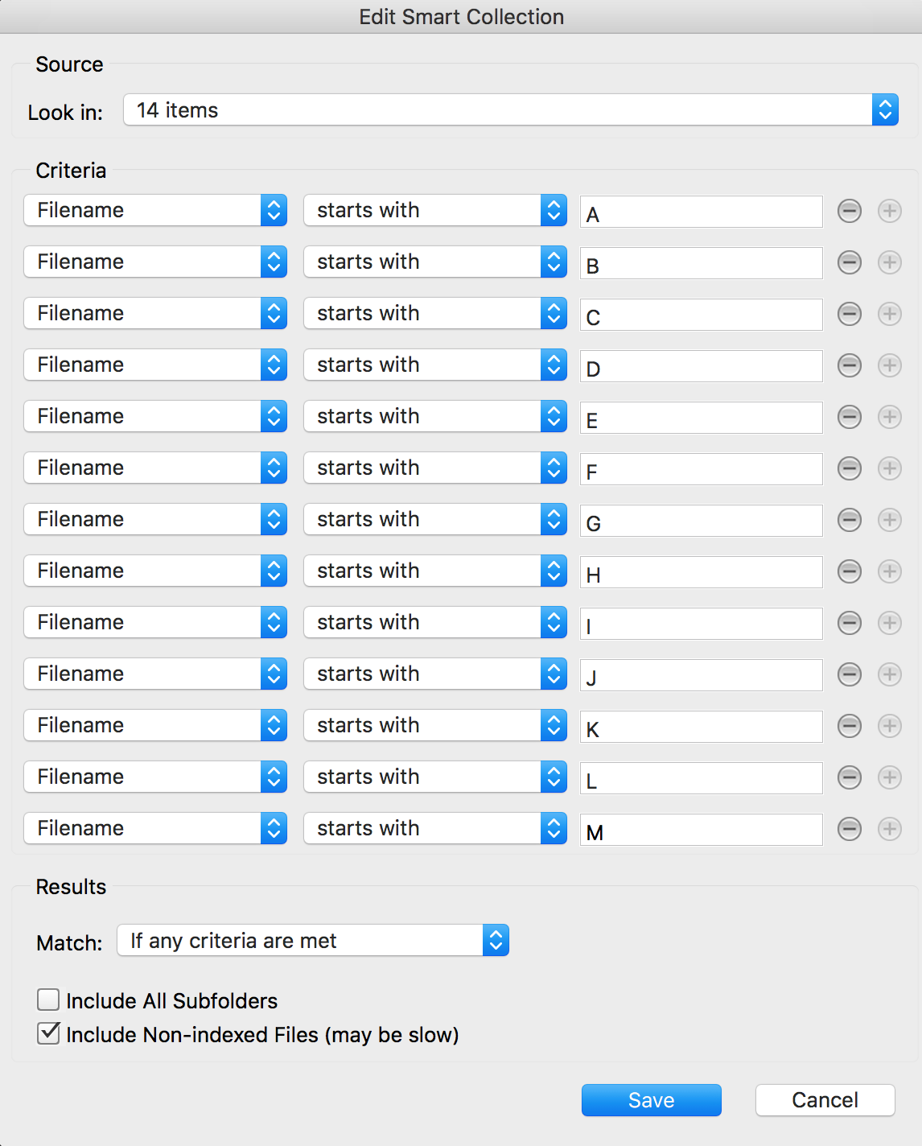The height and width of the screenshot is (1146, 922).
Task: Open the Match criteria dropdown
Action: click(x=313, y=941)
